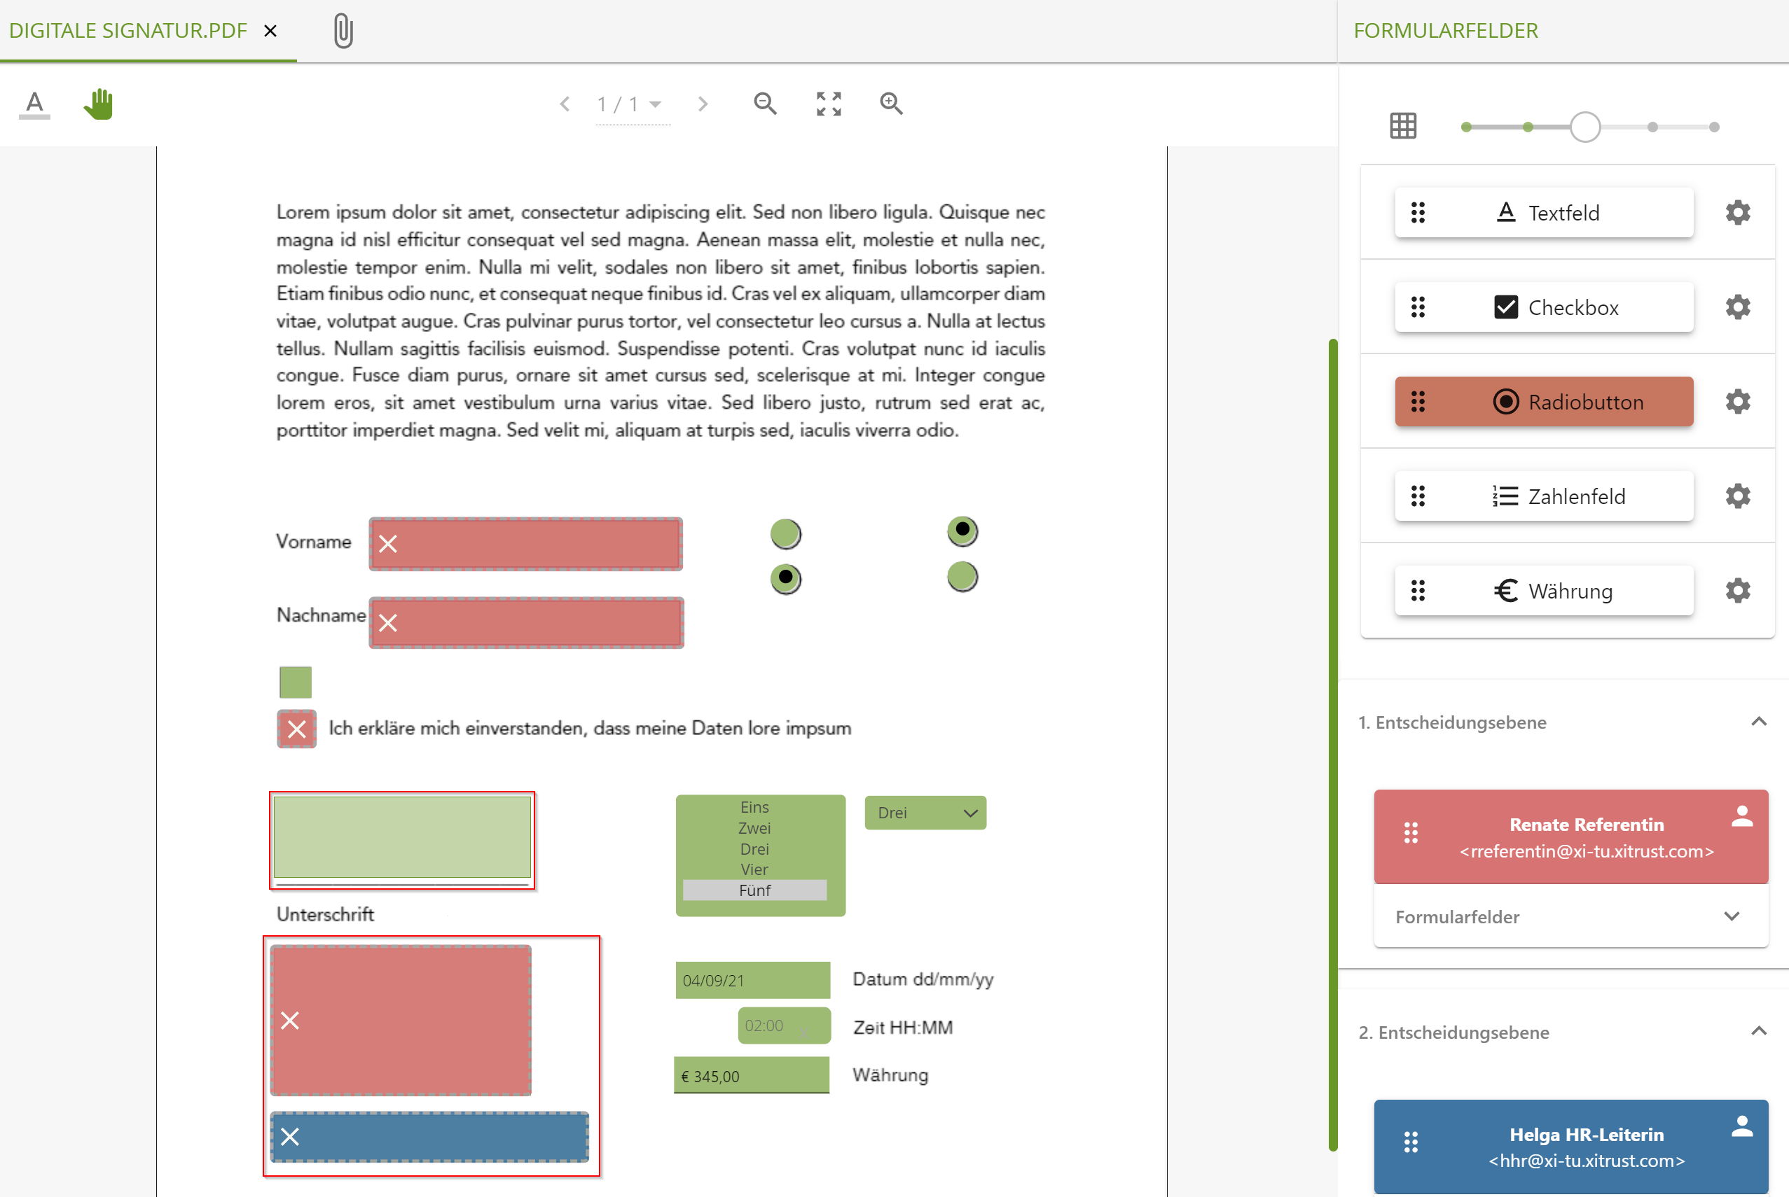Zoom out of the document
The image size is (1789, 1197).
(x=766, y=104)
